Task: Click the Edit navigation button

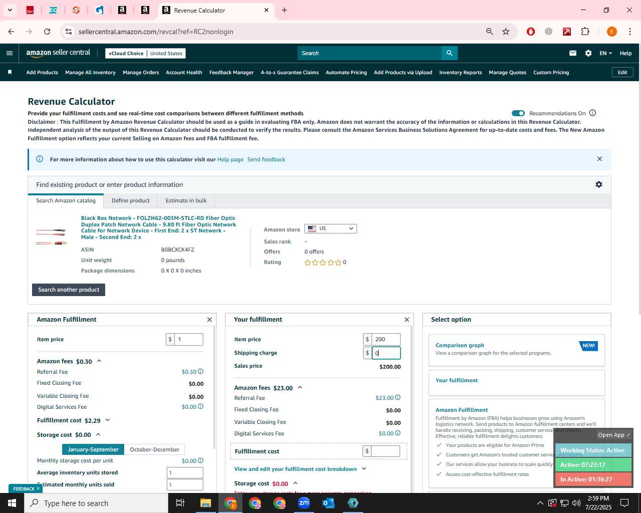Action: (x=622, y=72)
